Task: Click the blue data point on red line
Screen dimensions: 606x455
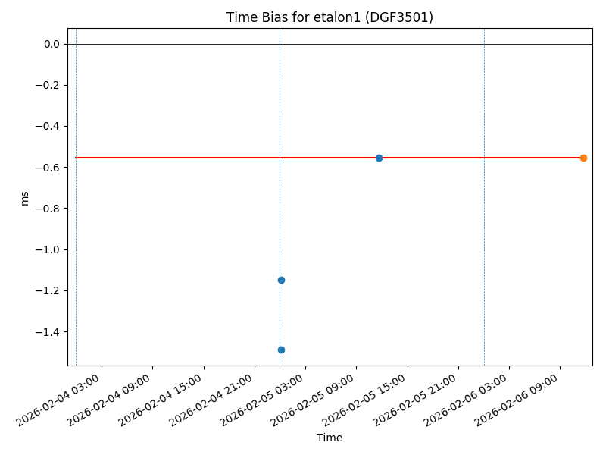Action: [379, 158]
